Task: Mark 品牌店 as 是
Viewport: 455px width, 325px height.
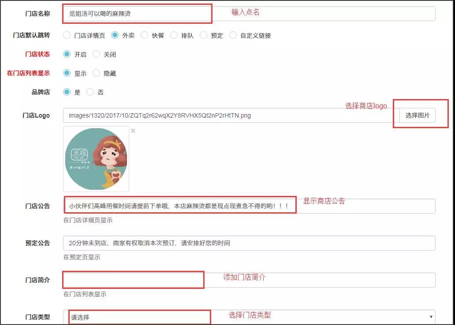Action: [67, 92]
